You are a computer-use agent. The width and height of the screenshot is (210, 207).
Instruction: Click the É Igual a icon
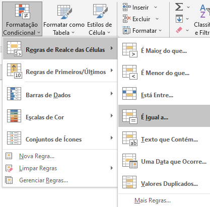130,116
